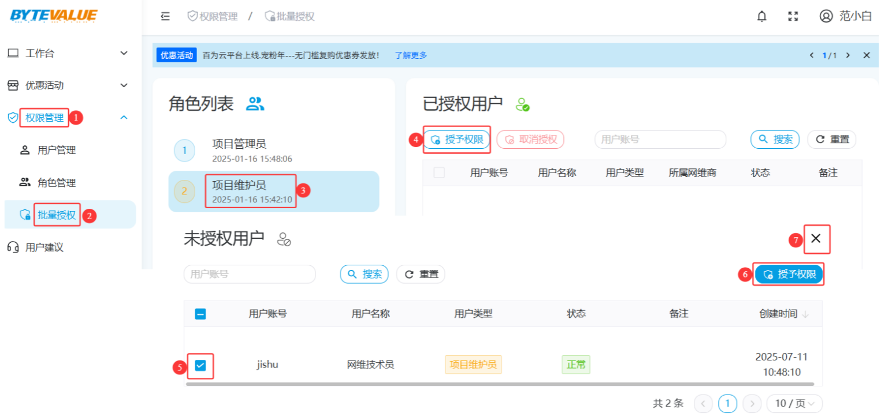The image size is (881, 417).
Task: Collapse sidebar with hamburger menu icon
Action: pyautogui.click(x=165, y=16)
